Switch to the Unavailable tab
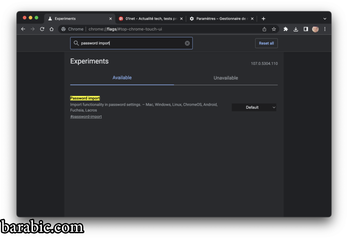 point(226,78)
